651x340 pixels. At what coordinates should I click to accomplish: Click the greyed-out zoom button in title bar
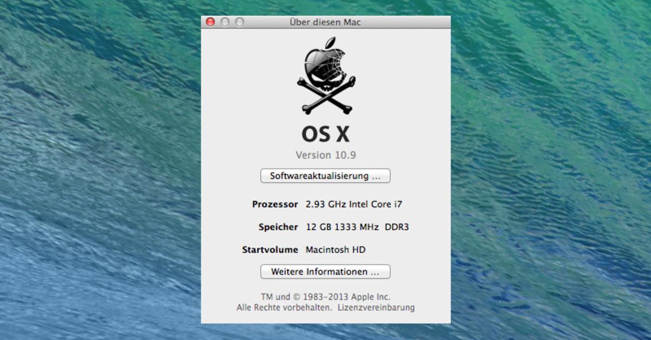pos(239,22)
